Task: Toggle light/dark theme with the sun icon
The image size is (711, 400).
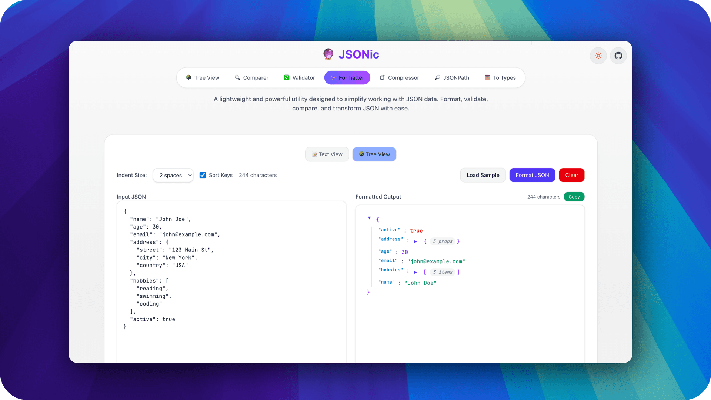Action: pos(598,56)
